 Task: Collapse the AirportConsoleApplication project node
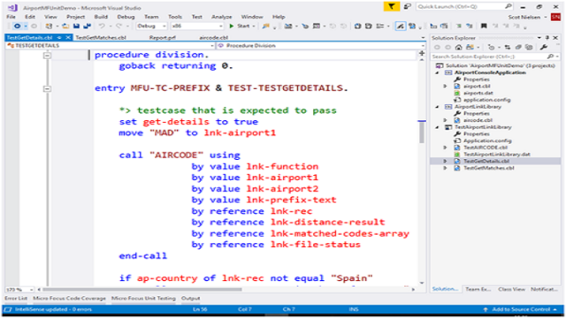(438, 72)
